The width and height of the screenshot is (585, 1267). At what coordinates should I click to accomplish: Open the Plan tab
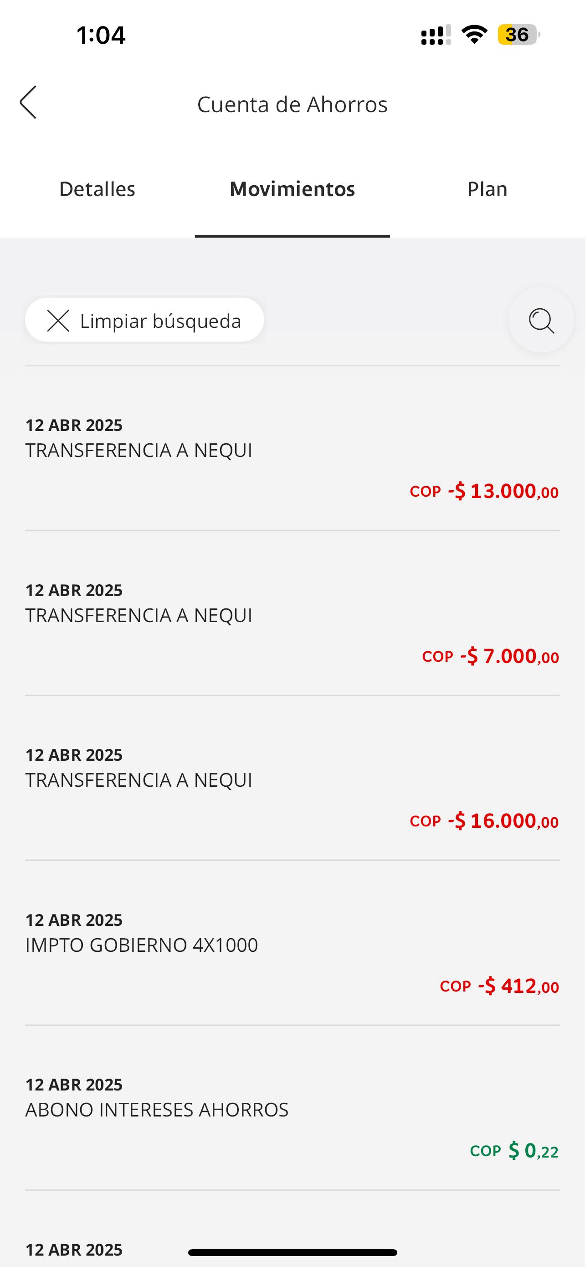pyautogui.click(x=487, y=189)
